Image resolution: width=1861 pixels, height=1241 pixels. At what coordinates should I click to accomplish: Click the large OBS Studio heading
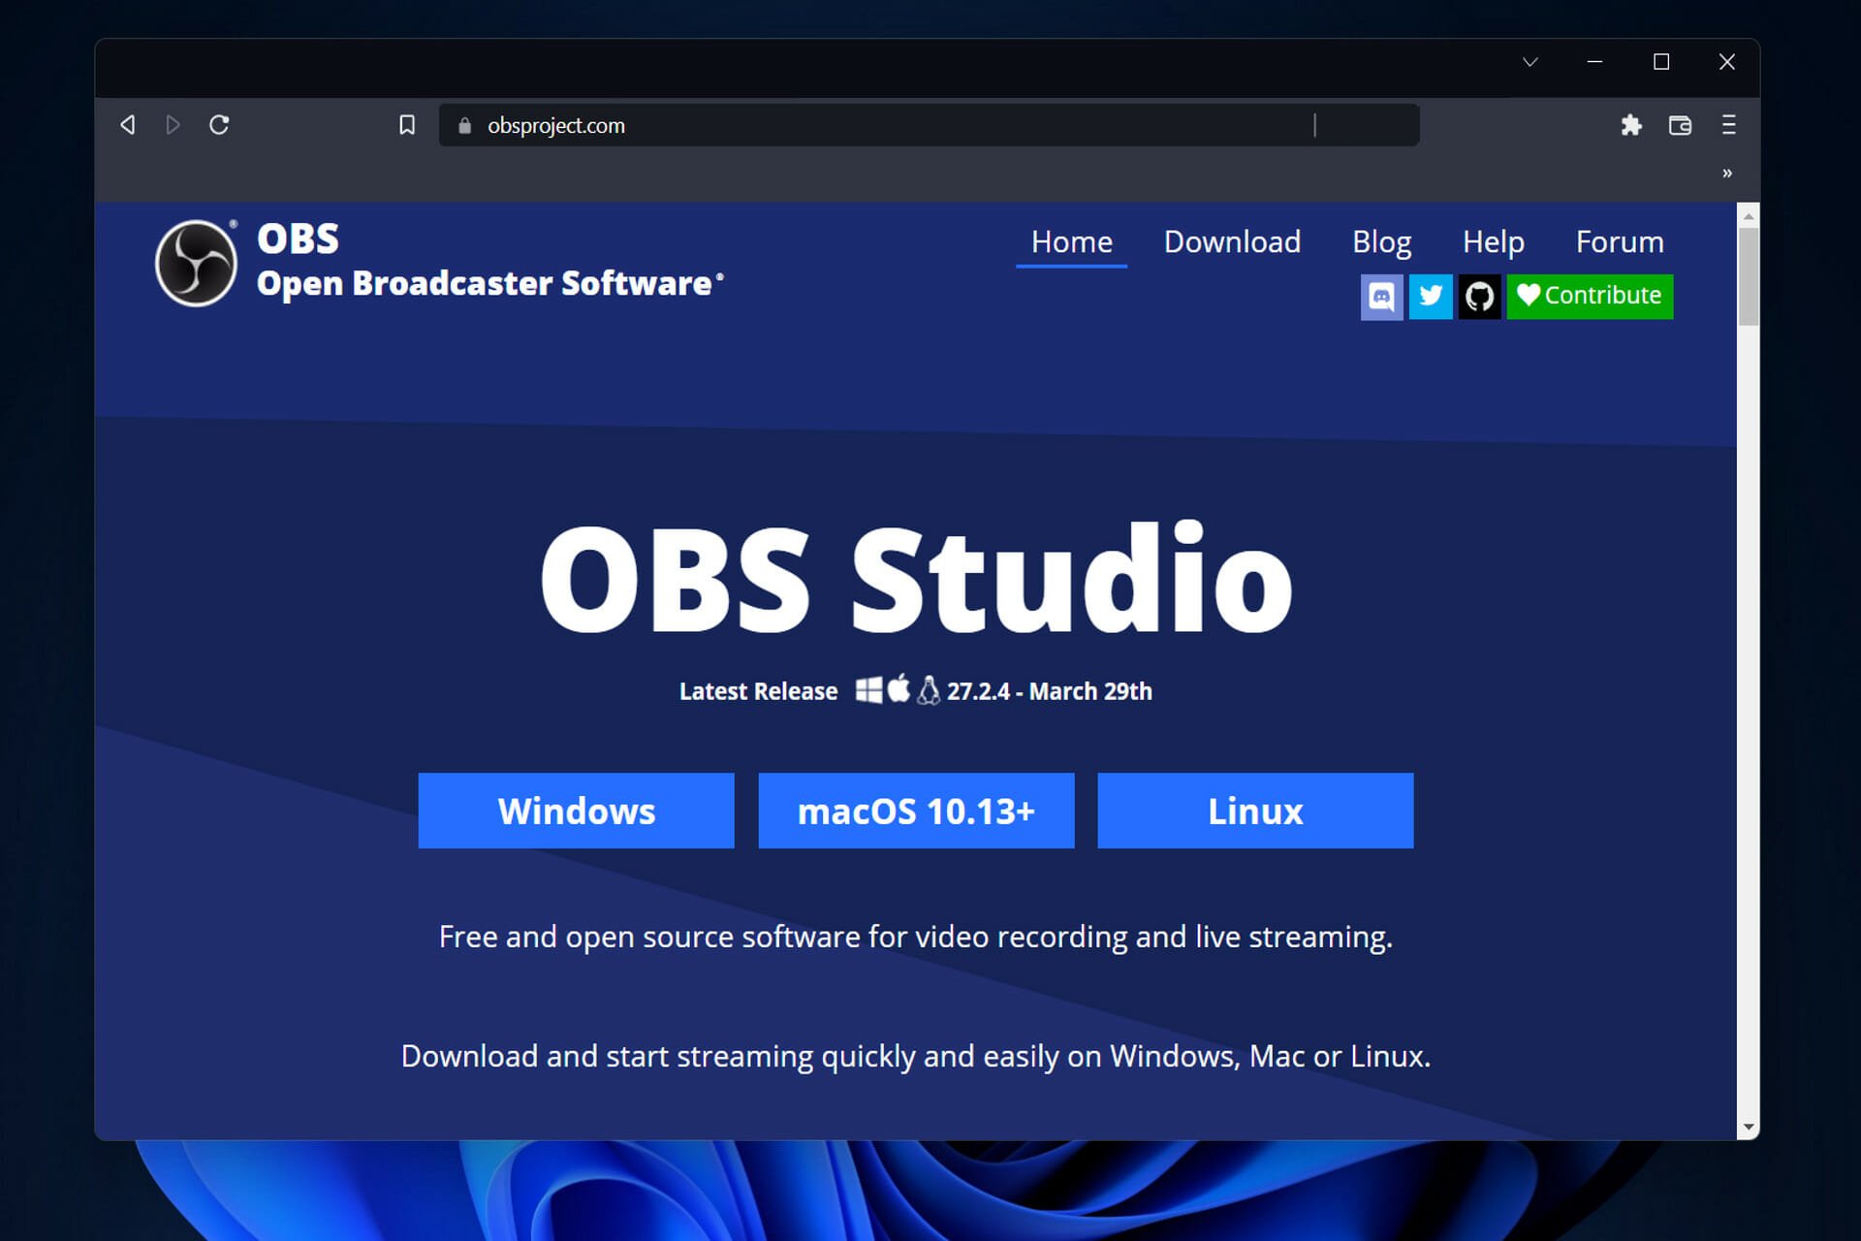pyautogui.click(x=916, y=579)
